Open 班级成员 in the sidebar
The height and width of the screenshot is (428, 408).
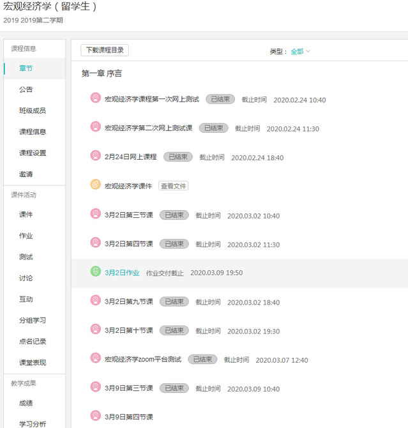[33, 111]
